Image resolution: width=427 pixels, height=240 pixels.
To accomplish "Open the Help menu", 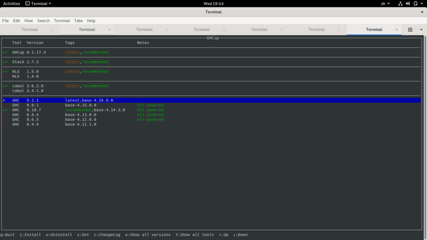I will [x=91, y=21].
